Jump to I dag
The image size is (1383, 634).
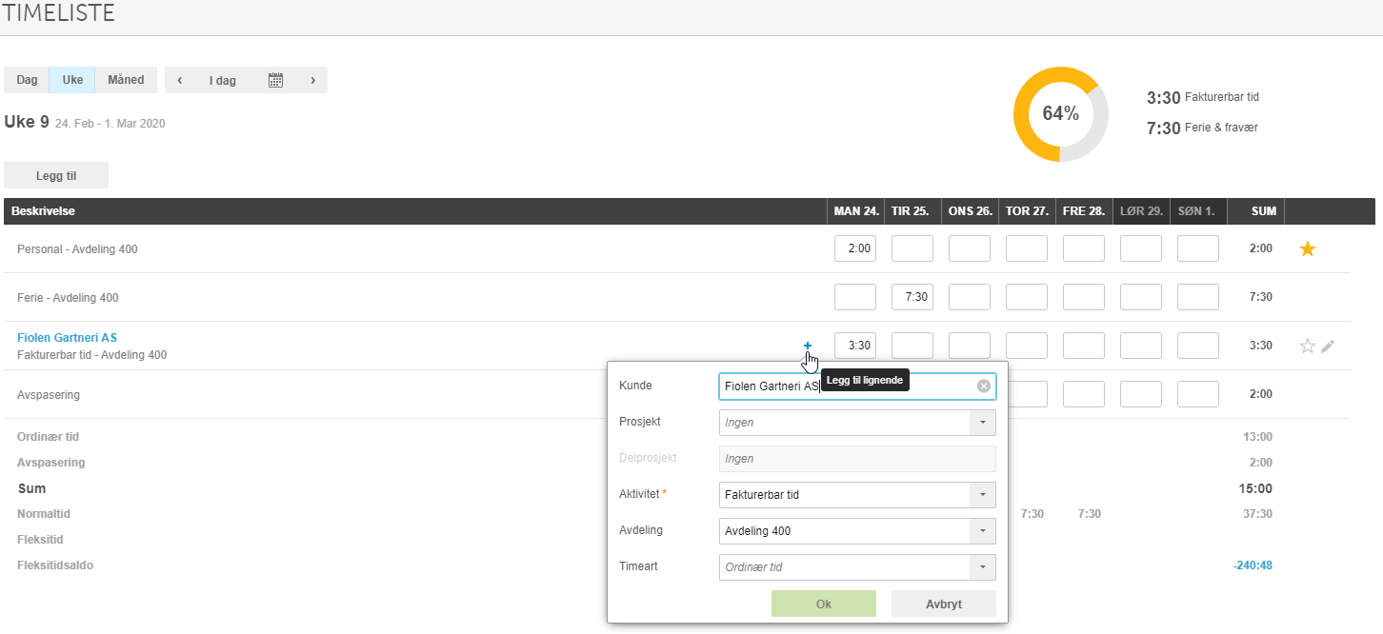point(223,81)
